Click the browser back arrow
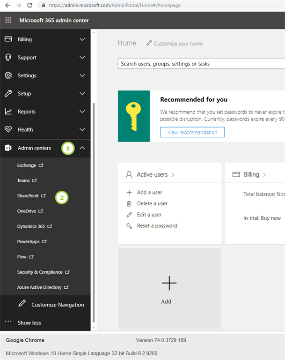The height and width of the screenshot is (360, 285). [x=7, y=5]
